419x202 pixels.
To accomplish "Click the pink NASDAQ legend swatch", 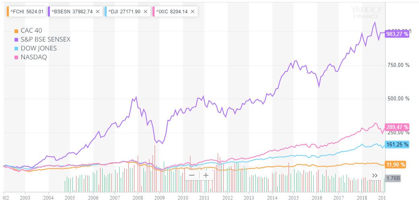I will (16, 58).
